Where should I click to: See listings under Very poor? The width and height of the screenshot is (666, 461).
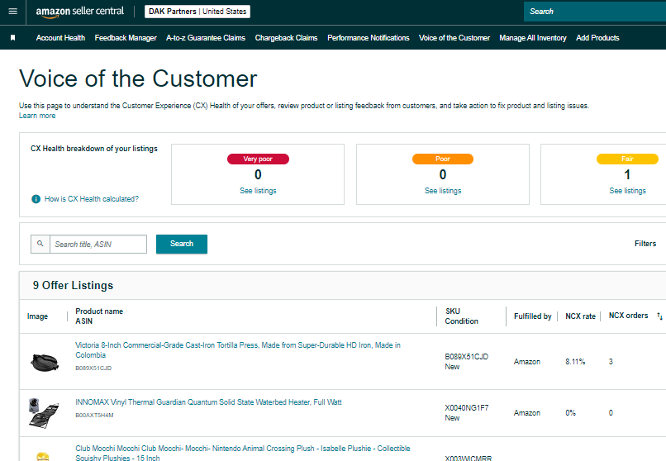[258, 191]
